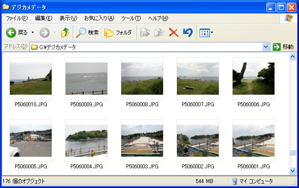This screenshot has height=188, width=299.
Task: Click the Views grid icon
Action: [x=205, y=33]
